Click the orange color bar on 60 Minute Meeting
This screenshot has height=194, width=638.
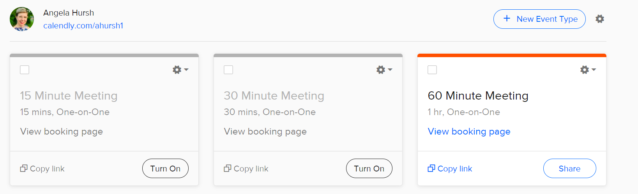(512, 56)
